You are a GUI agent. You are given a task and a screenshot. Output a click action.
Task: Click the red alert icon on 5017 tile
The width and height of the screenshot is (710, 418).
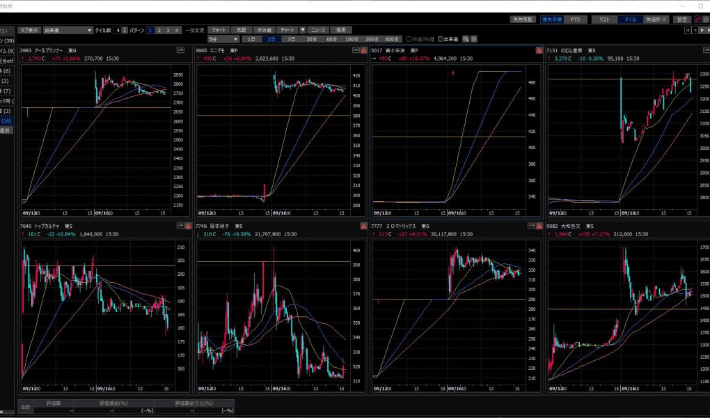point(539,50)
